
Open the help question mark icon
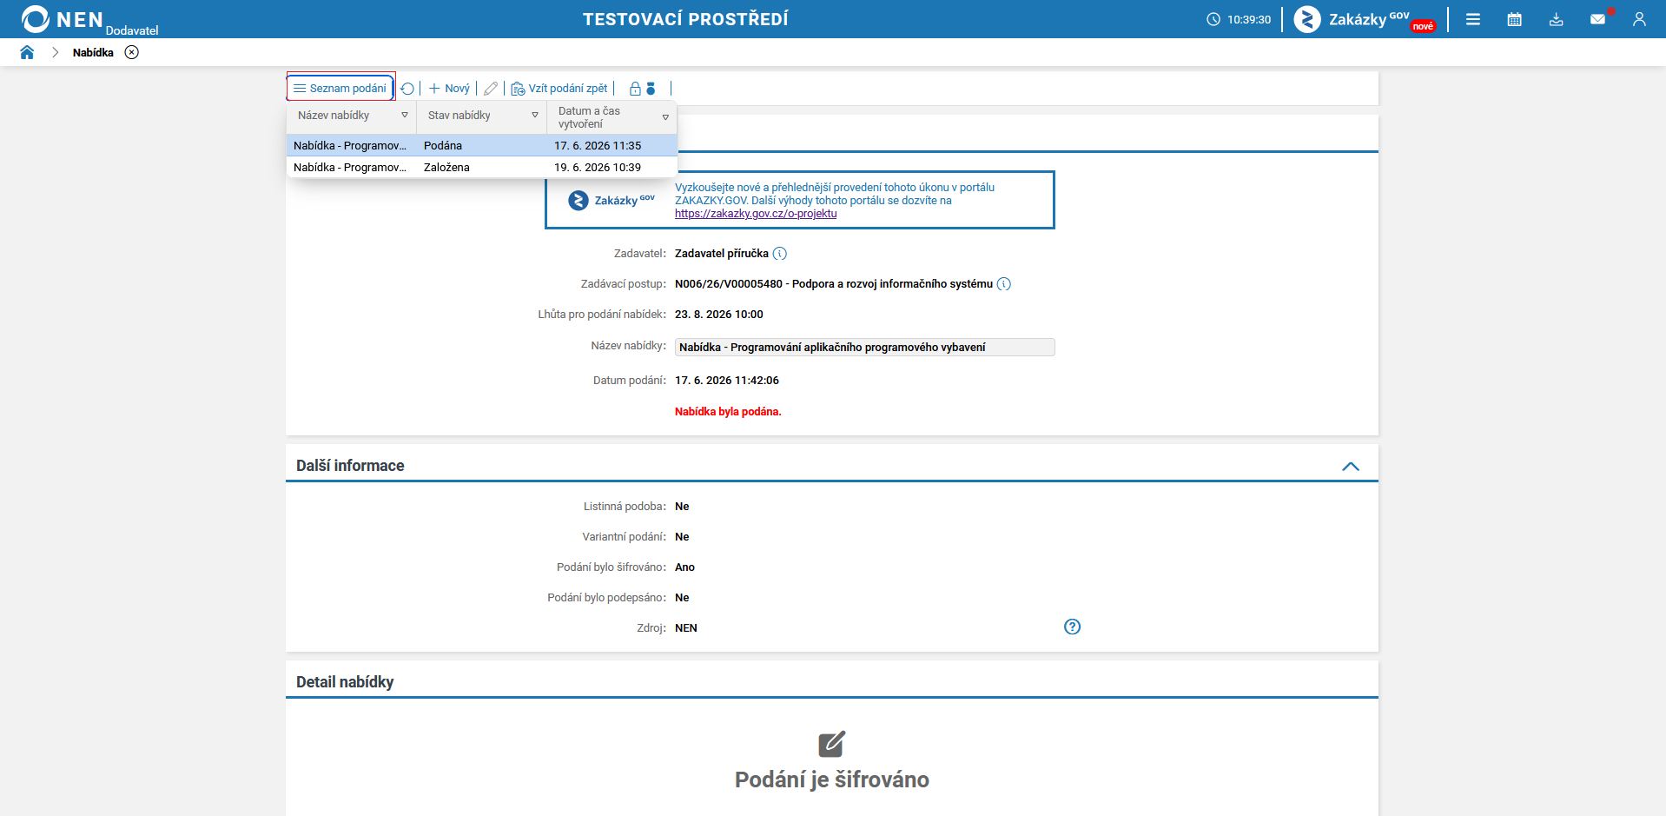click(x=1073, y=627)
